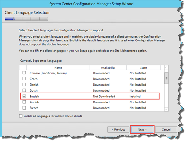This screenshot has height=144, width=189.
Task: Click 'Not Installed' in the Chinese (Traditional, Taiwan) row
Action: pyautogui.click(x=138, y=73)
